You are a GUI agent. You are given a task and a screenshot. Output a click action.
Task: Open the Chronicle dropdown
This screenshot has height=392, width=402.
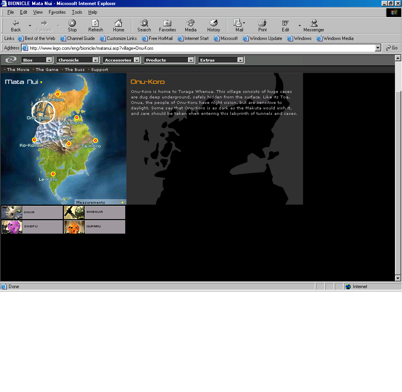tap(78, 60)
